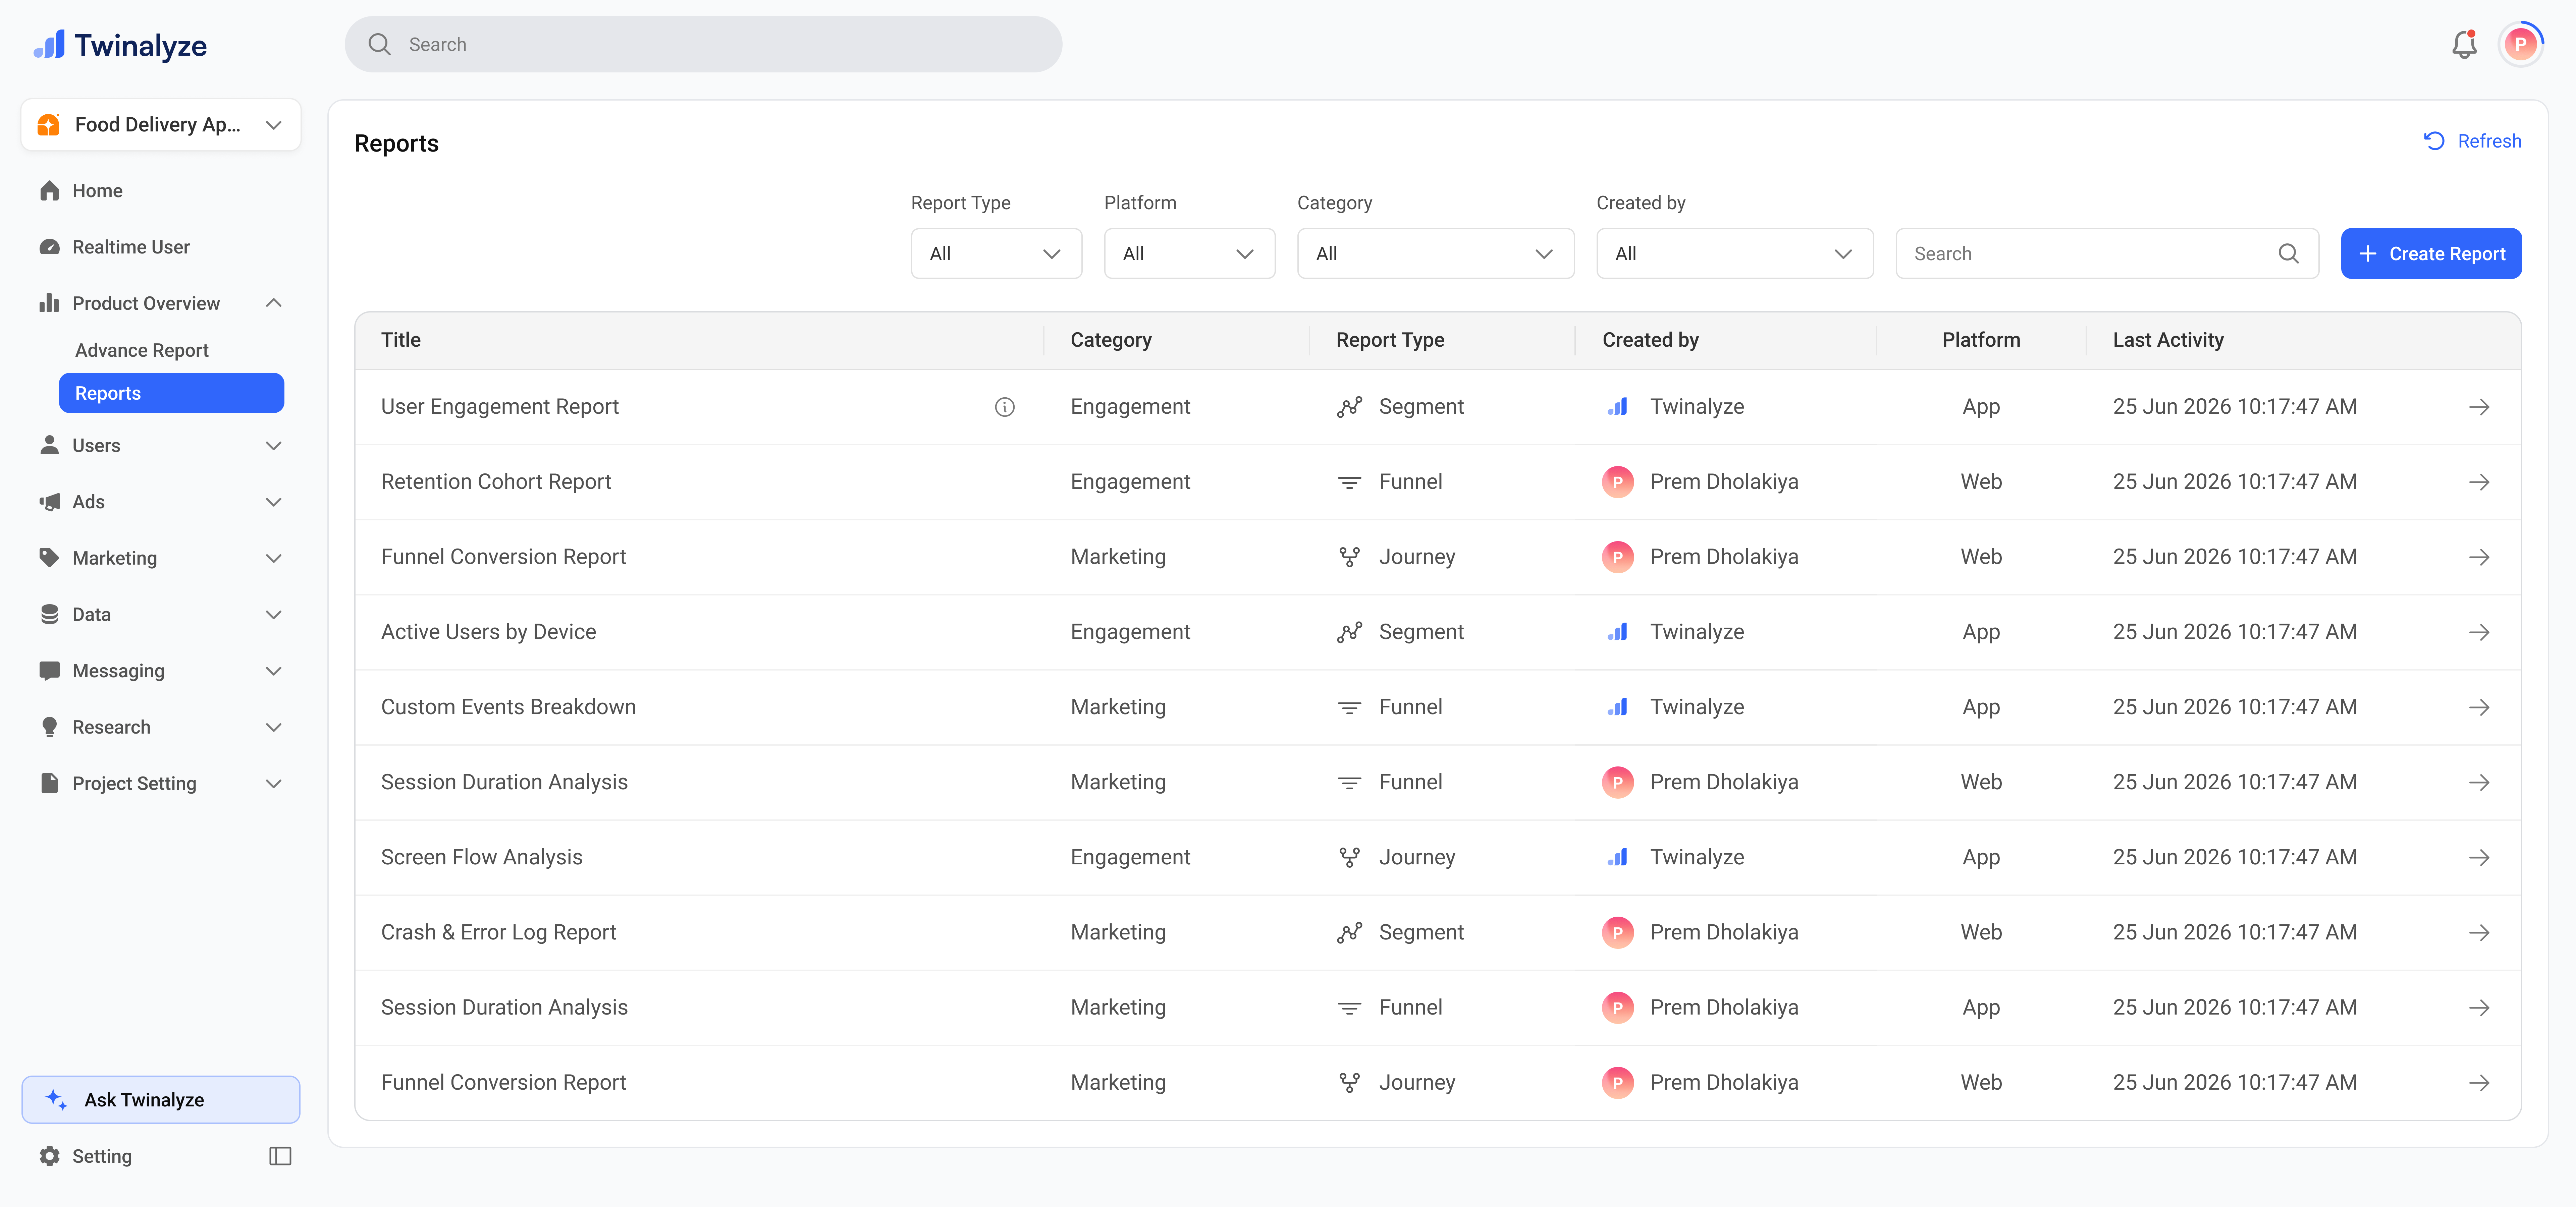Click the top global Search field
Viewport: 2576px width, 1207px height.
tap(703, 44)
